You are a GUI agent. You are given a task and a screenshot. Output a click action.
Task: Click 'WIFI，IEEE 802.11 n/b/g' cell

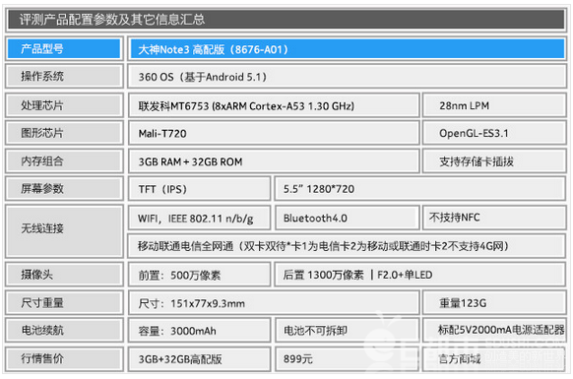click(199, 219)
